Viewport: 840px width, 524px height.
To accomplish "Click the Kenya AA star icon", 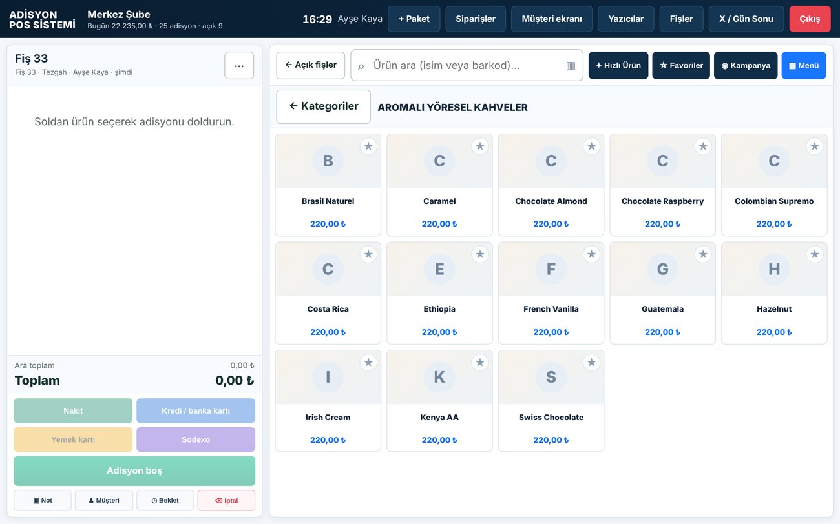I will coord(479,363).
